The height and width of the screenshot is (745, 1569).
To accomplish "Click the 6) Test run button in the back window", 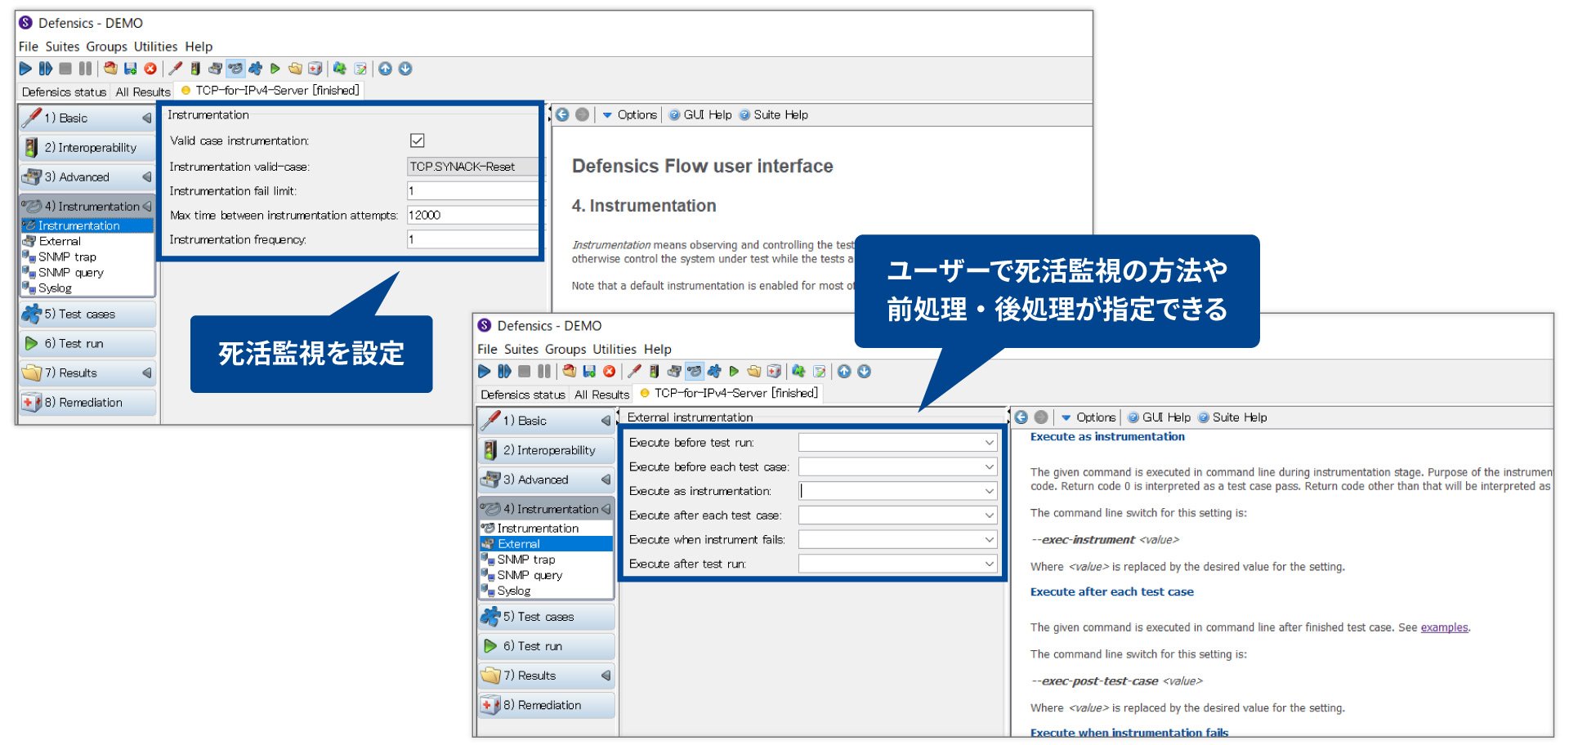I will click(87, 344).
